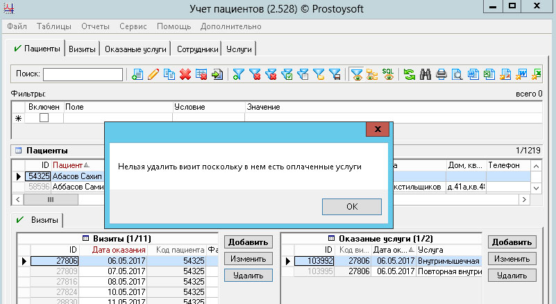Open the Отчеты menu

pos(95,26)
